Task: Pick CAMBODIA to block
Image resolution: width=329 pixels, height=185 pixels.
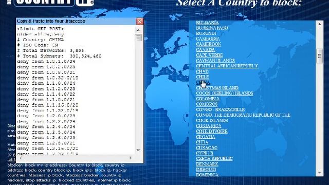Action: click(x=208, y=39)
